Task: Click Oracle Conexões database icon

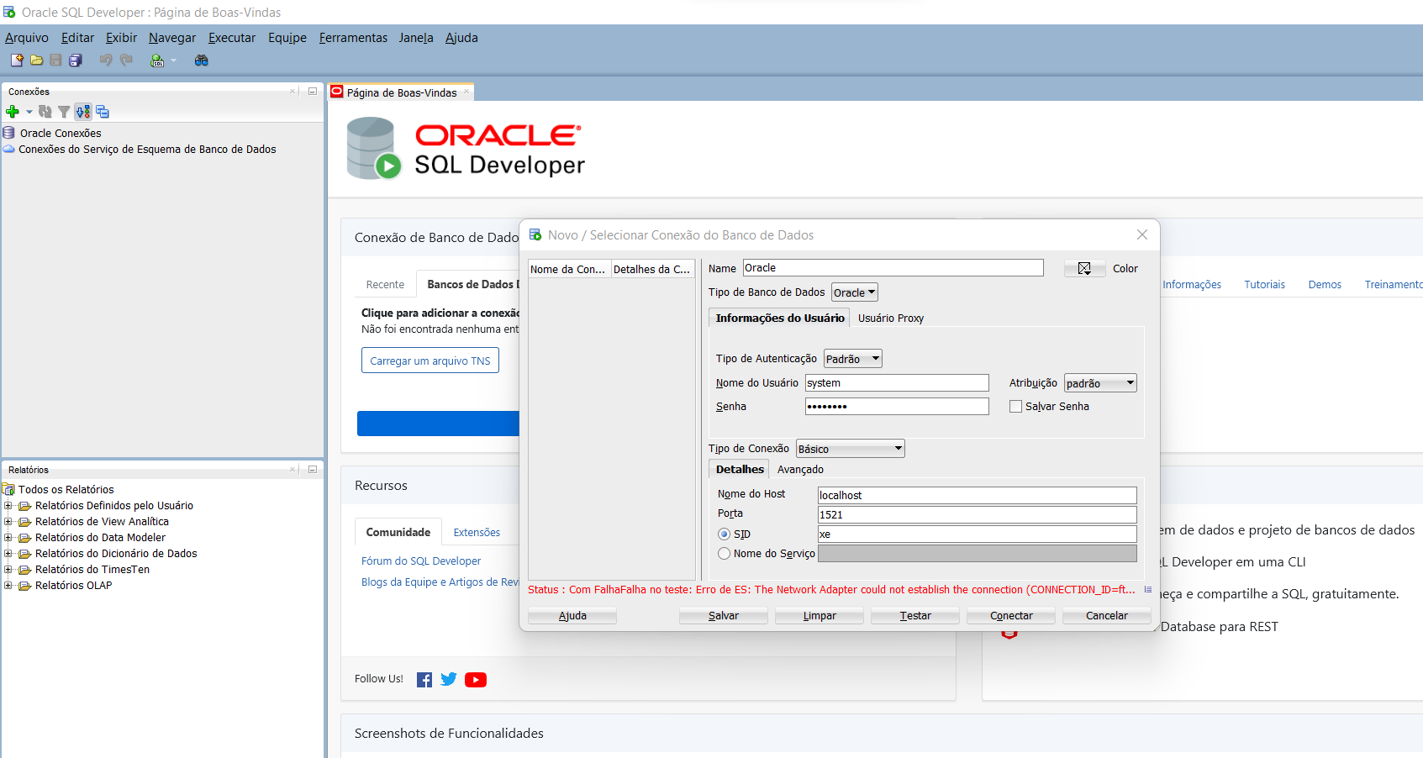Action: pyautogui.click(x=9, y=133)
